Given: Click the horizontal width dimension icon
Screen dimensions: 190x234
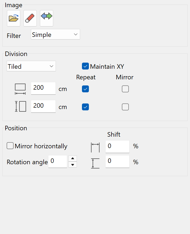Looking at the screenshot, I should [x=20, y=89].
